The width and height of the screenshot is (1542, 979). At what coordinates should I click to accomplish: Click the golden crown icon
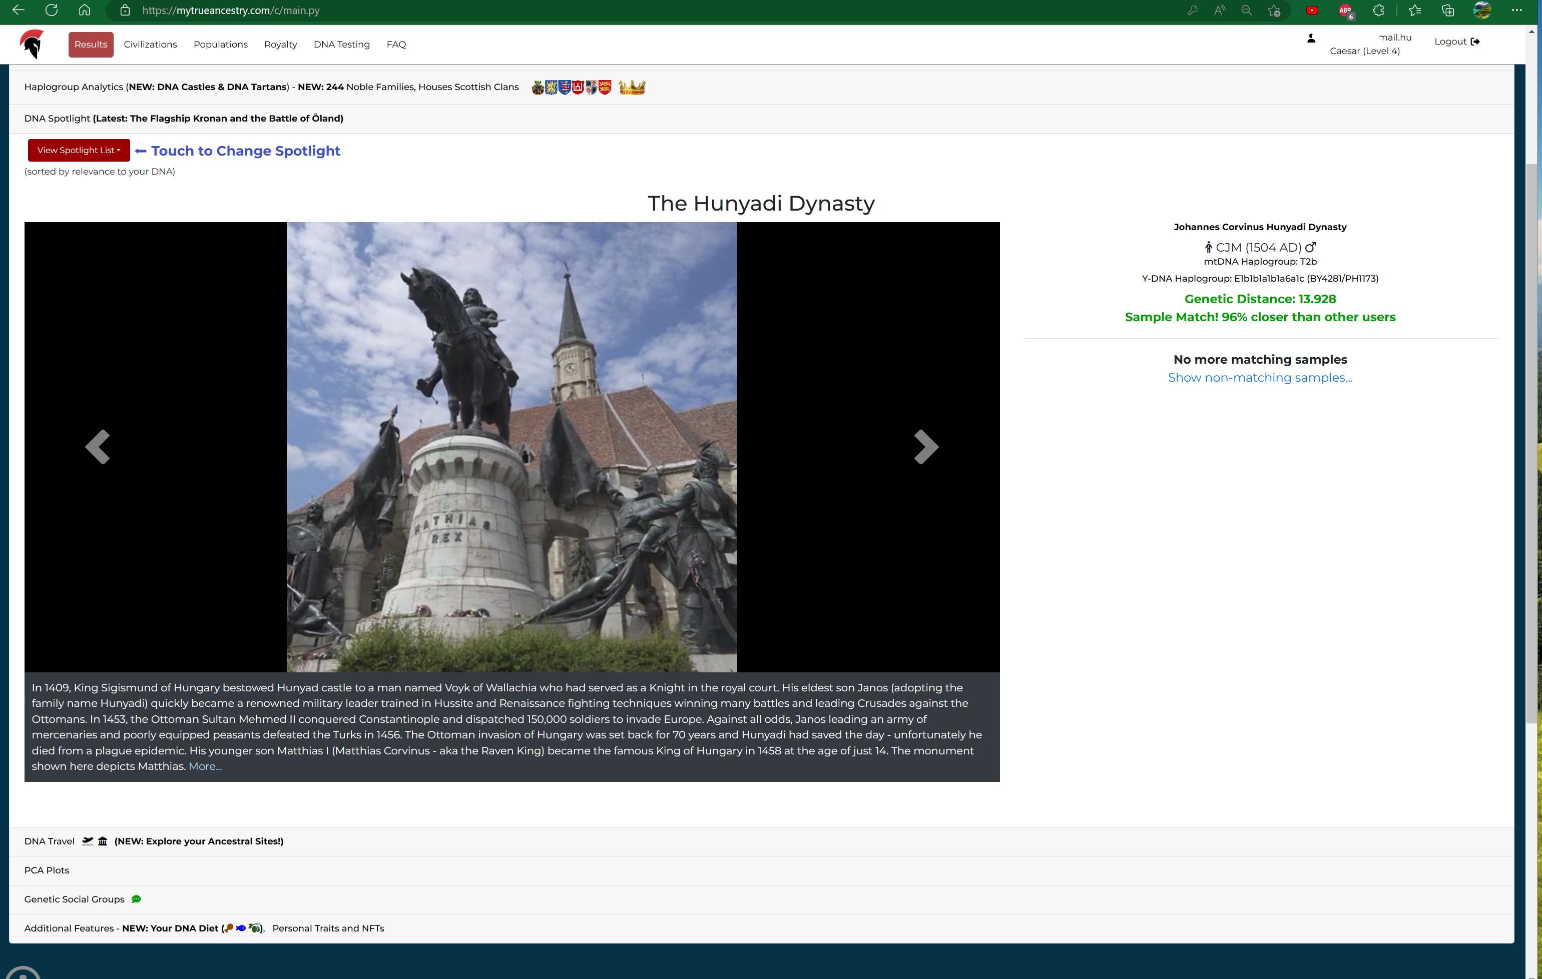pyautogui.click(x=632, y=87)
